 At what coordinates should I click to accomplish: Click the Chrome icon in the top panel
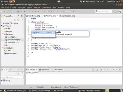(x=11, y=1)
